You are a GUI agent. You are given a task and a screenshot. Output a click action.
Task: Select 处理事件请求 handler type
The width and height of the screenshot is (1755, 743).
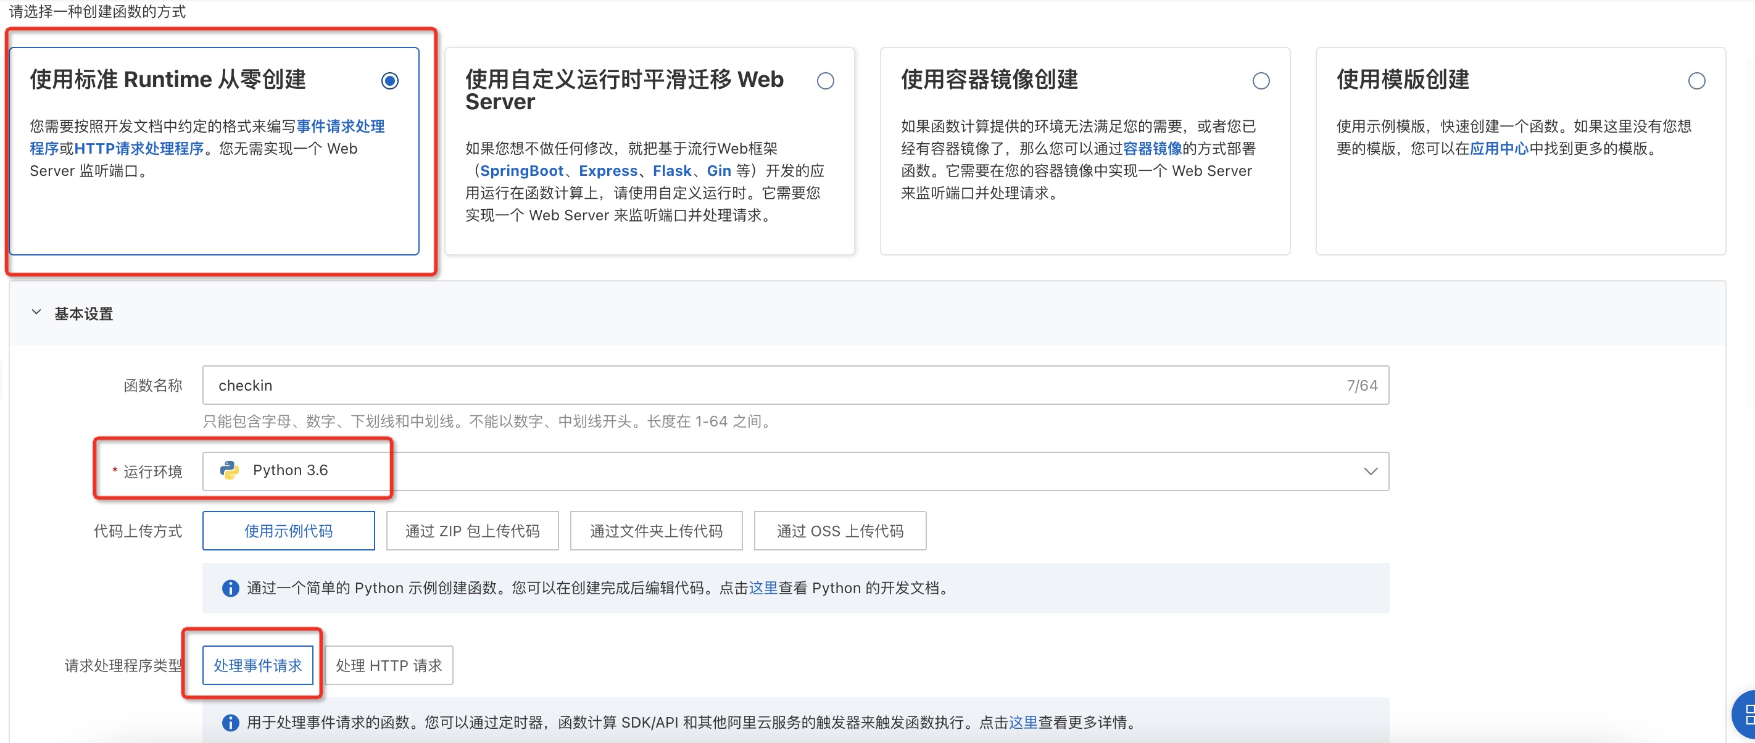coord(257,665)
